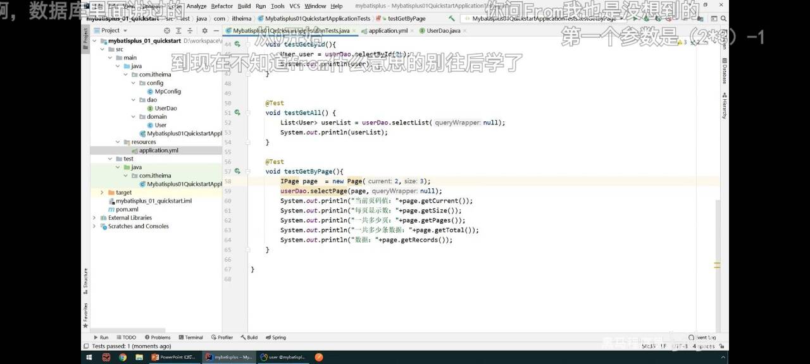Open the Window menu
Viewport: 810px width, 364px height.
316,6
